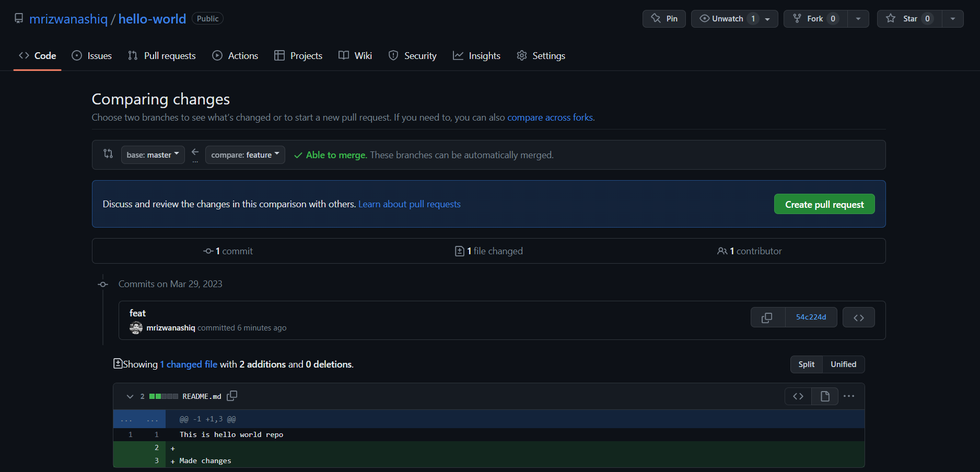Open the feat commit title

point(137,313)
